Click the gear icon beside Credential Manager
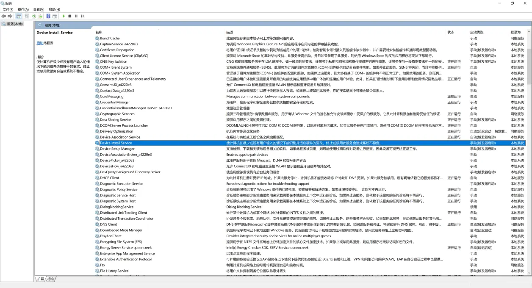The width and height of the screenshot is (532, 288). coord(97,102)
